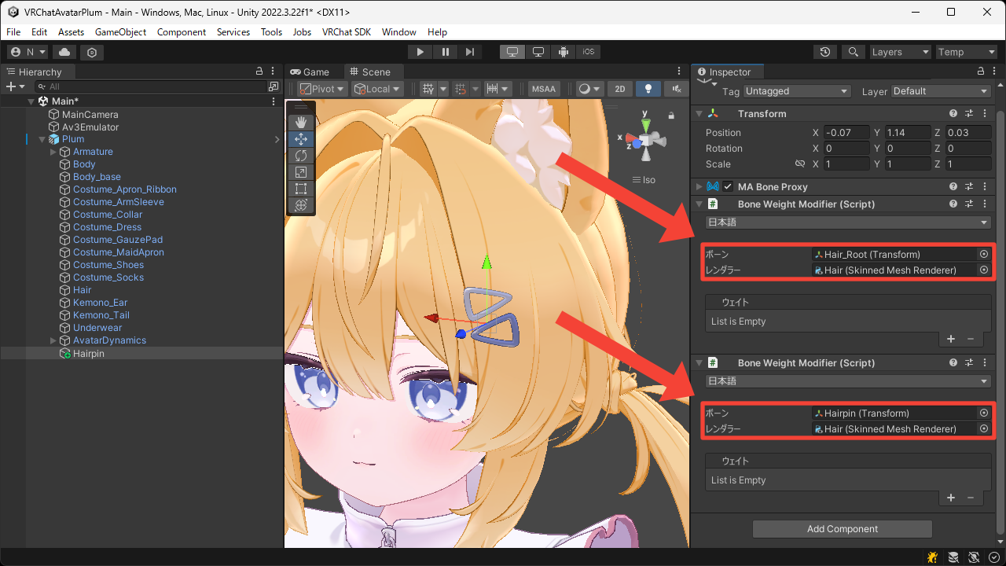Click the Pause button in the toolbar

point(445,51)
